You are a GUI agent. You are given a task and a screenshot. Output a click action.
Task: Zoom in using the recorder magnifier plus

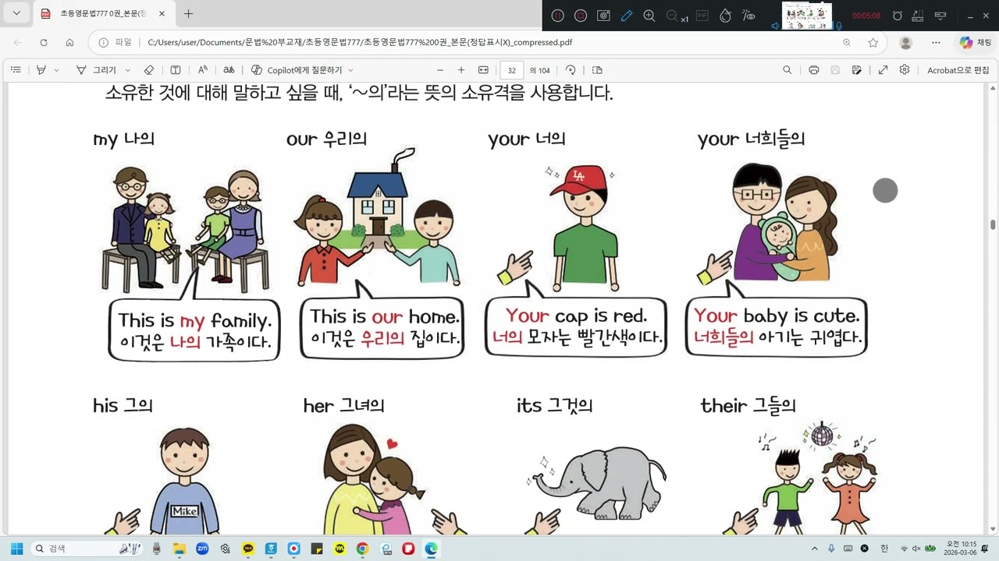point(649,16)
